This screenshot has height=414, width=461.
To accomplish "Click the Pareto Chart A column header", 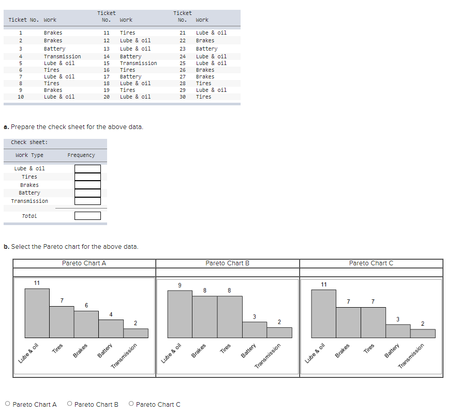I will pyautogui.click(x=84, y=263).
